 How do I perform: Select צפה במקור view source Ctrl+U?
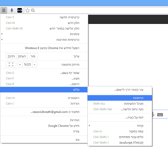[x=120, y=131]
